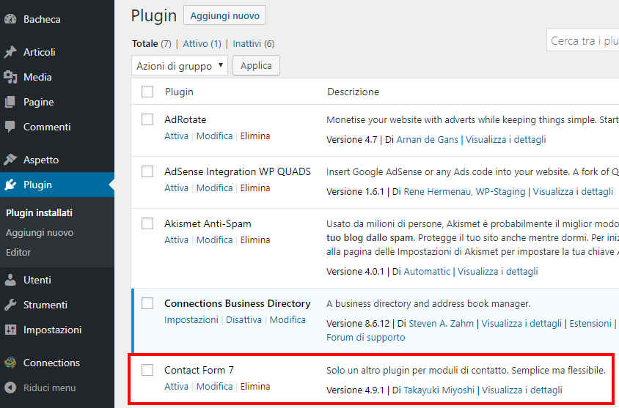Check the AdRotate plugin checkbox
The image size is (619, 408).
147,119
